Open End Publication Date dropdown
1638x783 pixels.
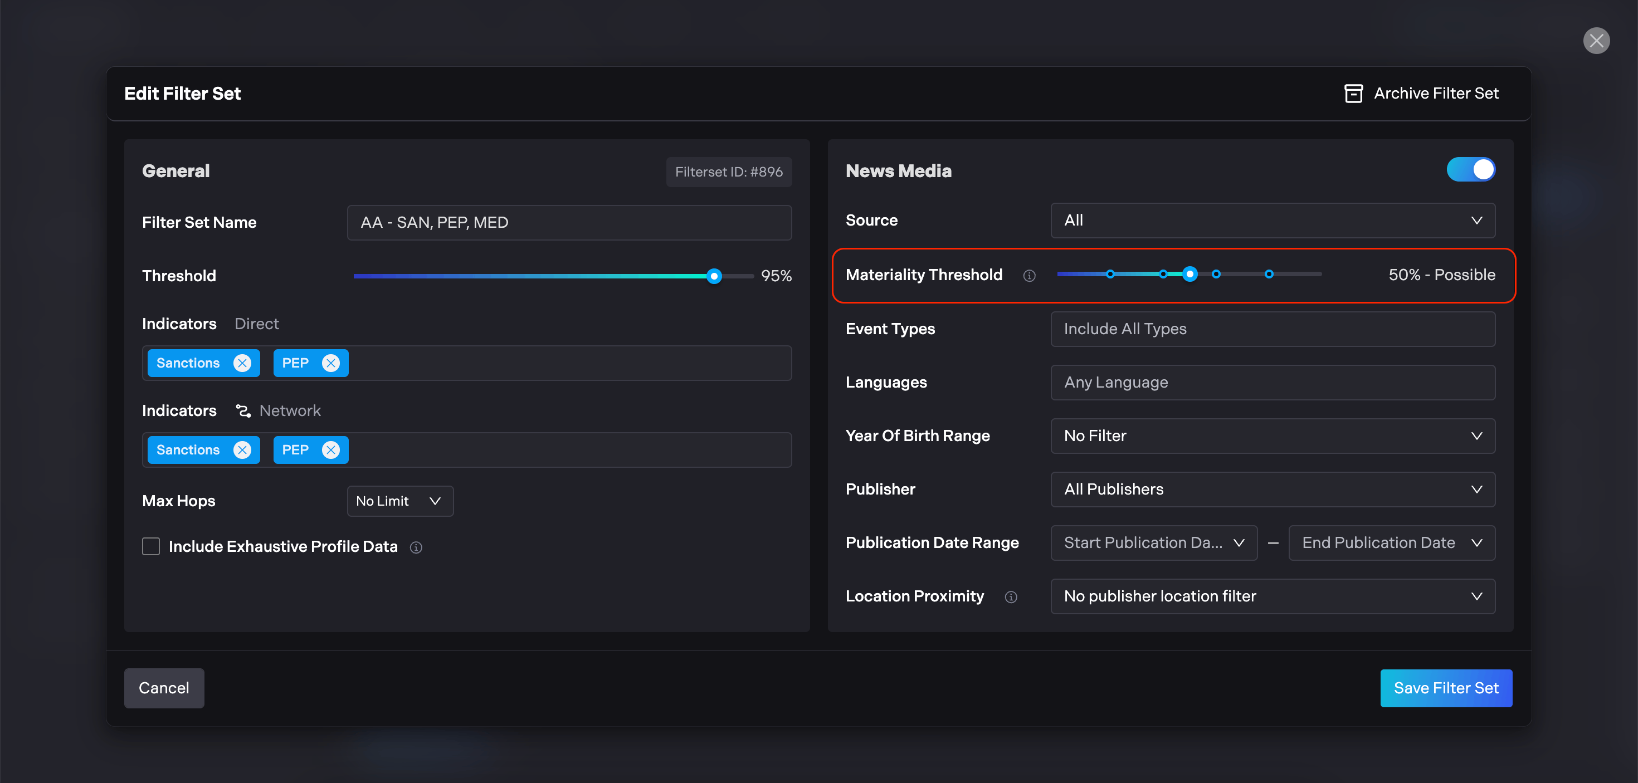(1391, 543)
